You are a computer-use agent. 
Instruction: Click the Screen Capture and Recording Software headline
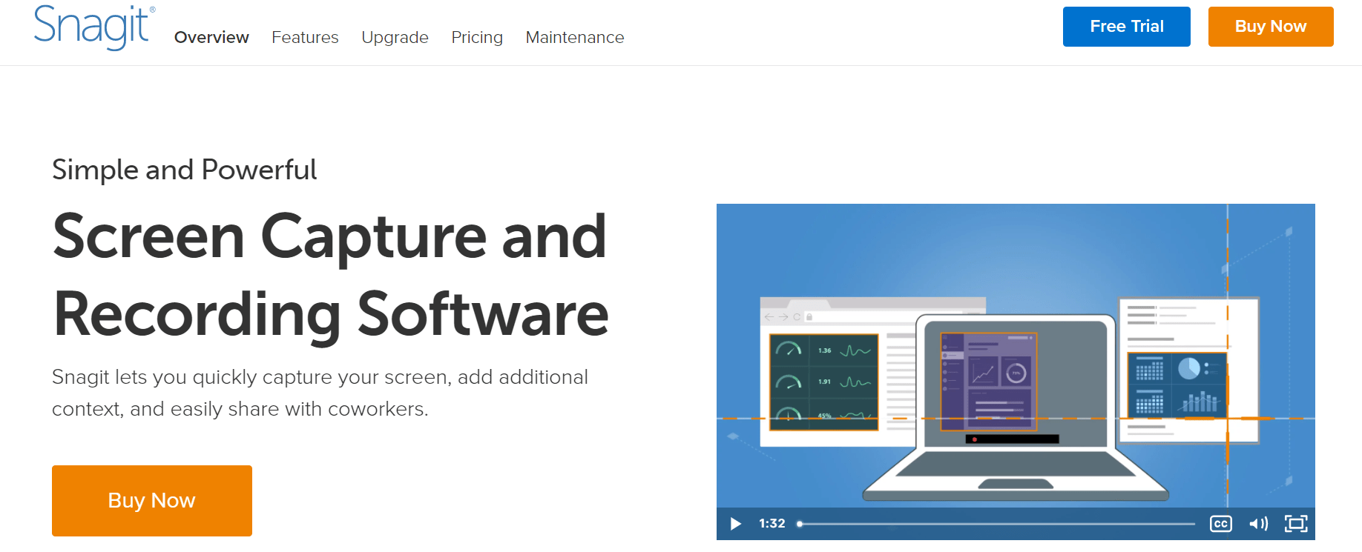pos(331,274)
